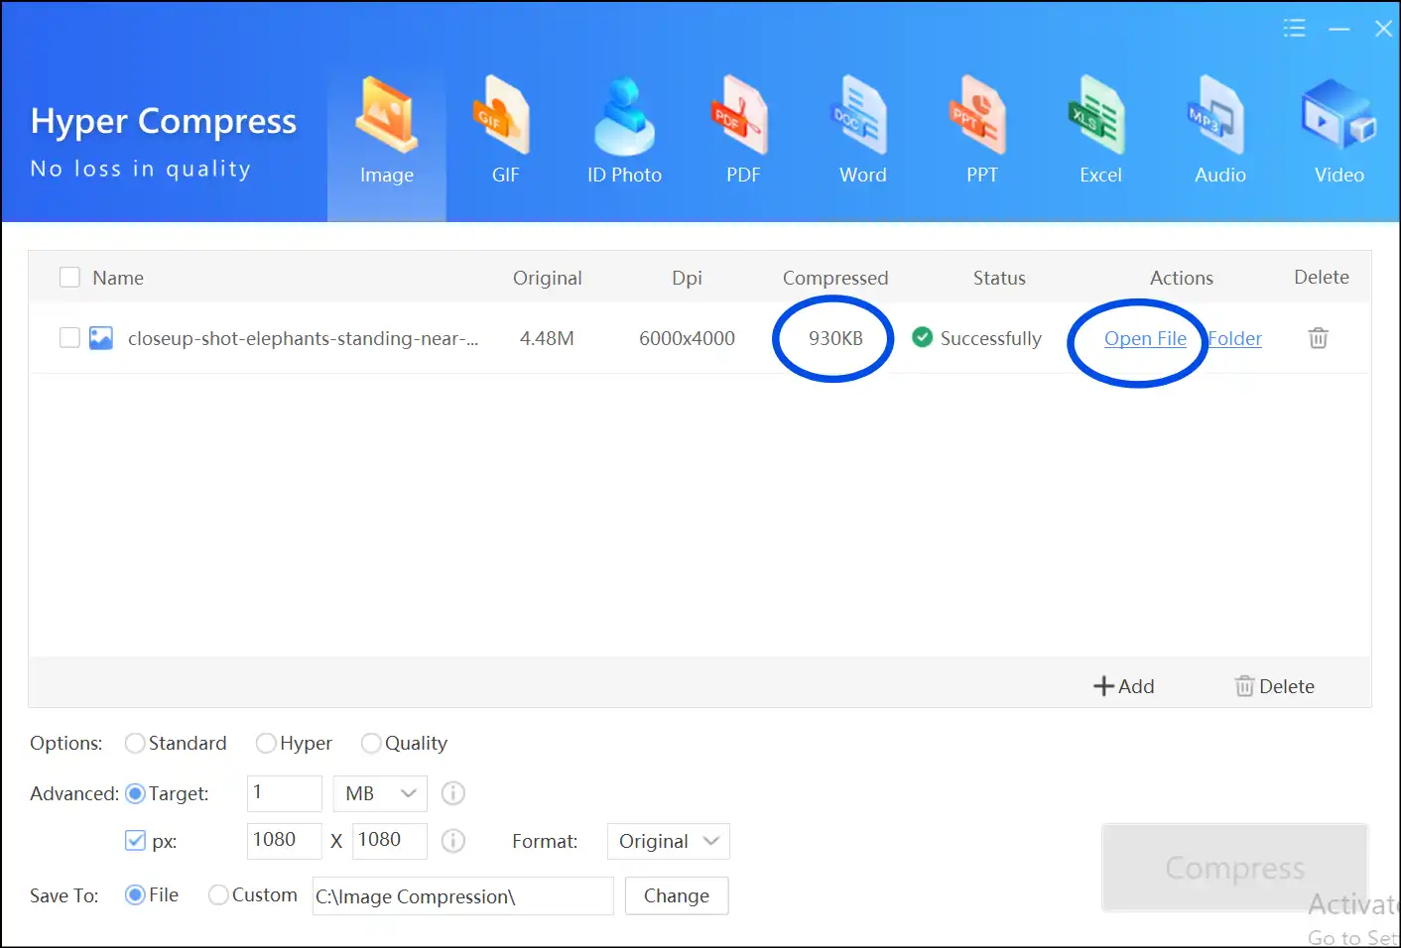The image size is (1401, 948).
Task: Click the Video camera icon
Action: click(1337, 115)
